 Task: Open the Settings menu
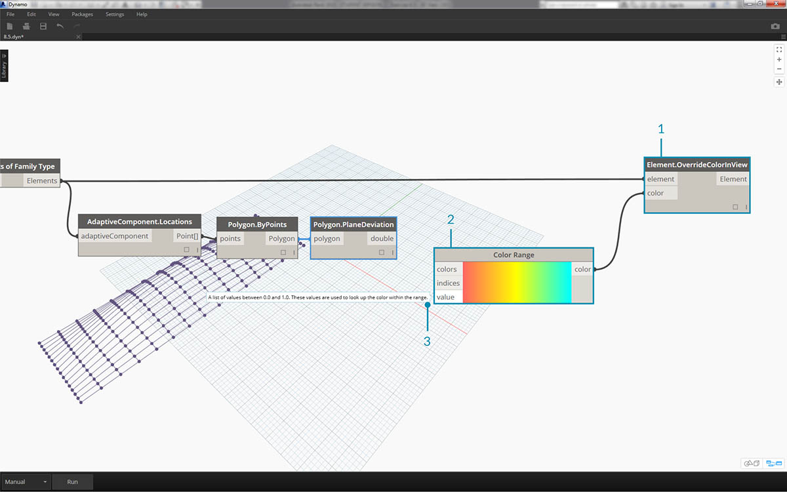point(115,14)
